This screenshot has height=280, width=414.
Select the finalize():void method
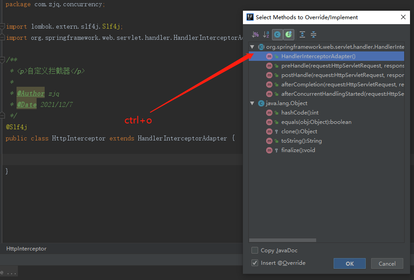326,150
